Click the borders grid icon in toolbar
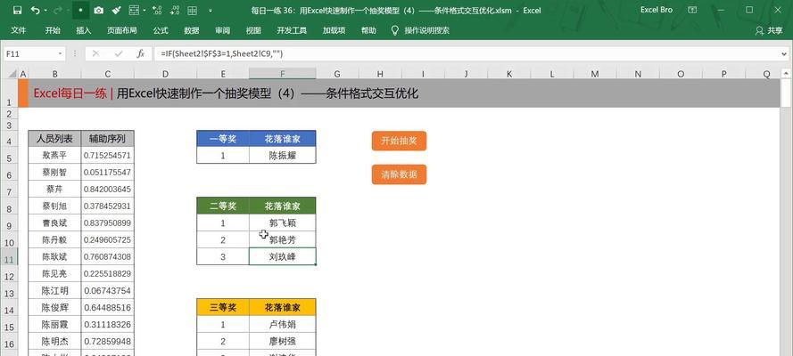The width and height of the screenshot is (793, 356). click(192, 10)
